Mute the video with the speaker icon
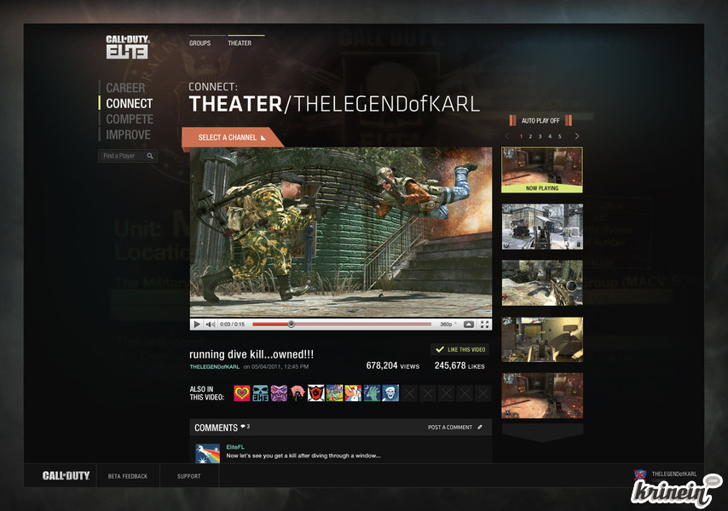The height and width of the screenshot is (511, 728). 211,324
